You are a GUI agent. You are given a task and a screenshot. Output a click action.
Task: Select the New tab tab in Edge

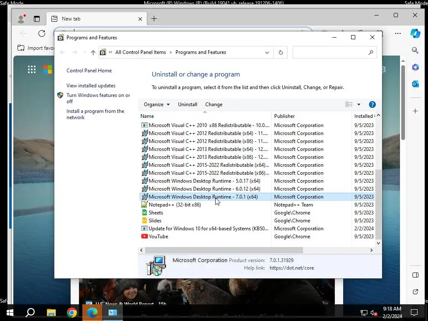point(97,19)
